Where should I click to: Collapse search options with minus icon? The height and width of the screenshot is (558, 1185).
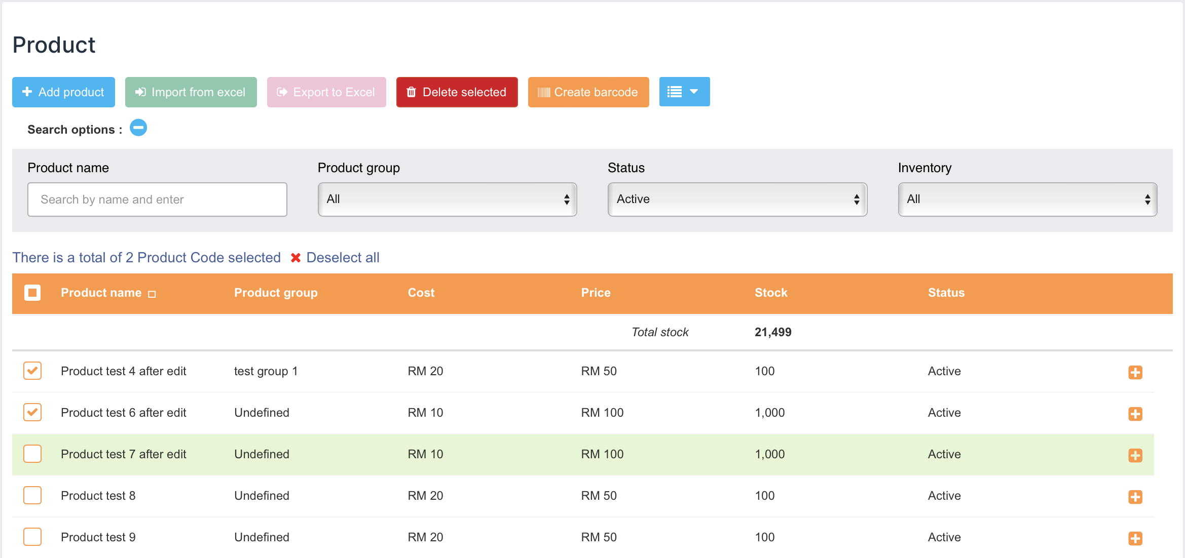coord(138,128)
